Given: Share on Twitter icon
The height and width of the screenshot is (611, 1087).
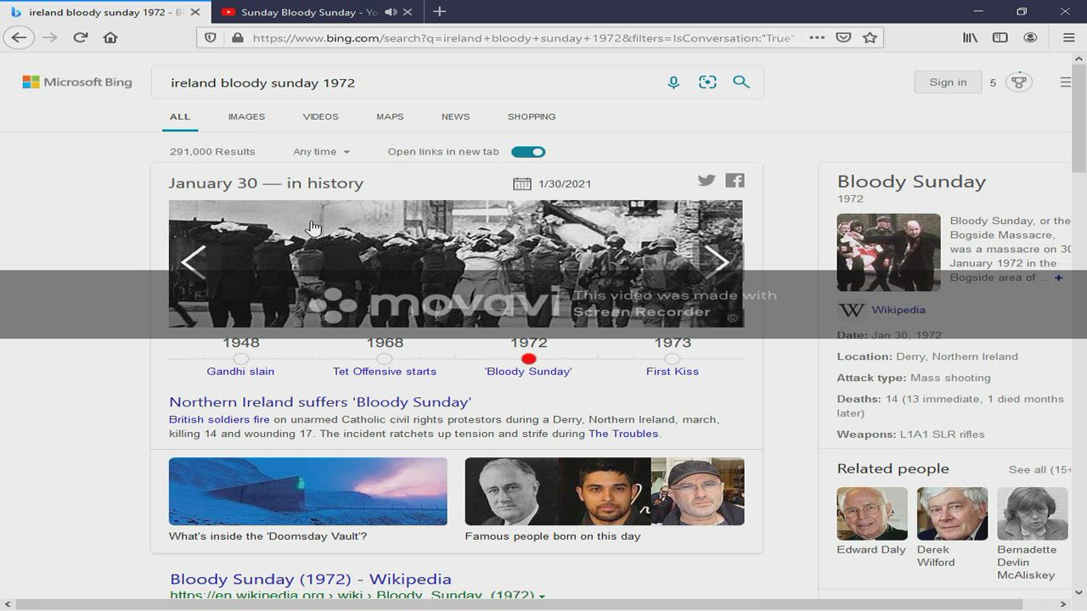Looking at the screenshot, I should [707, 180].
